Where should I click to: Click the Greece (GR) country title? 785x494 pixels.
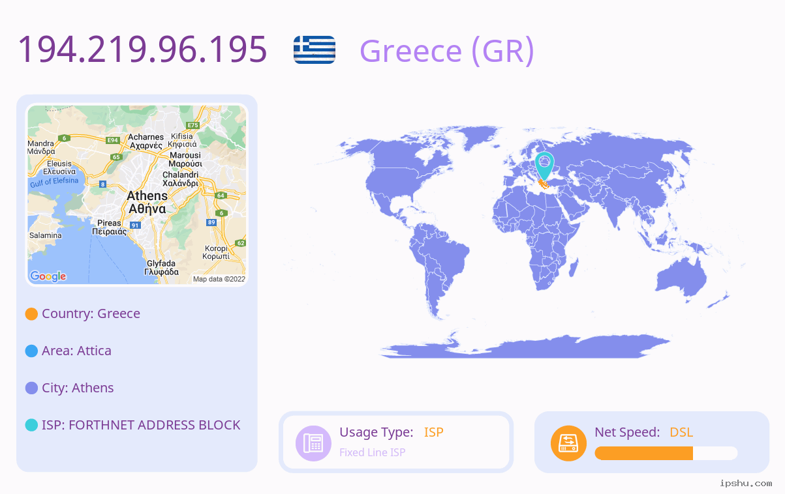447,50
